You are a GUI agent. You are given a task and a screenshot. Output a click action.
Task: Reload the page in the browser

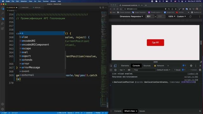(x=117, y=9)
